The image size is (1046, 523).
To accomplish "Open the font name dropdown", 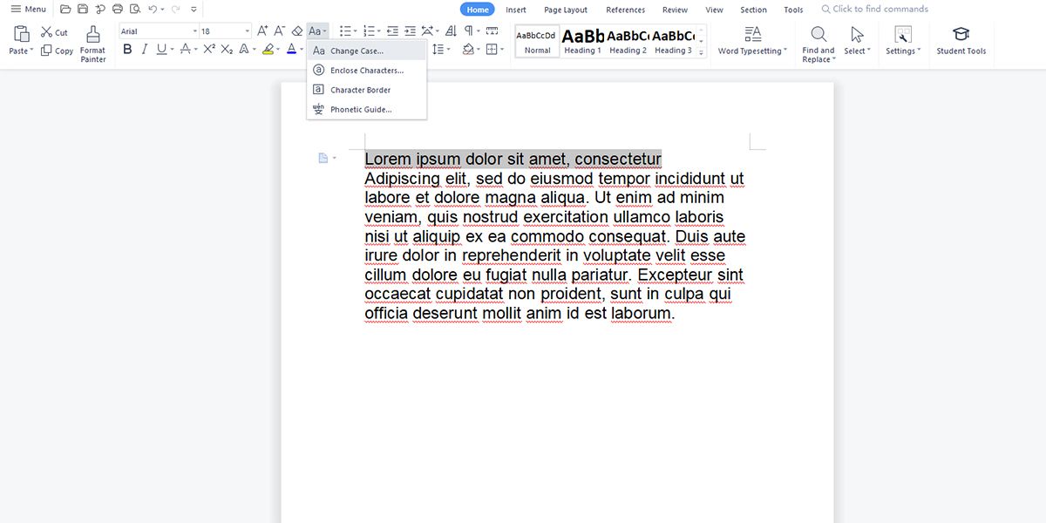I will point(196,29).
